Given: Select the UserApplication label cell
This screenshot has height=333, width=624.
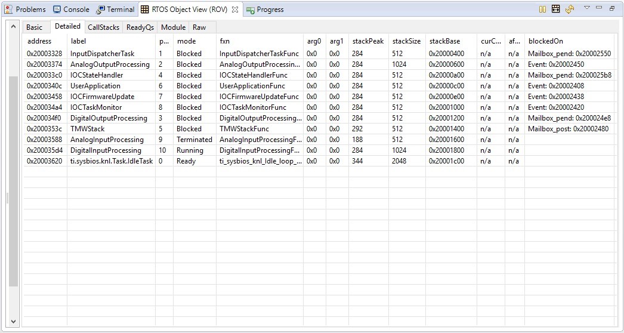Looking at the screenshot, I should pos(112,86).
